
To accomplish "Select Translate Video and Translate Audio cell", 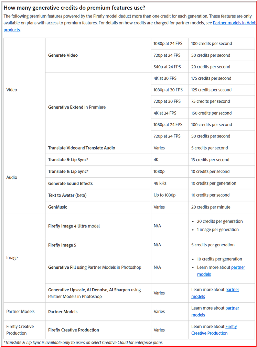I will [82, 148].
